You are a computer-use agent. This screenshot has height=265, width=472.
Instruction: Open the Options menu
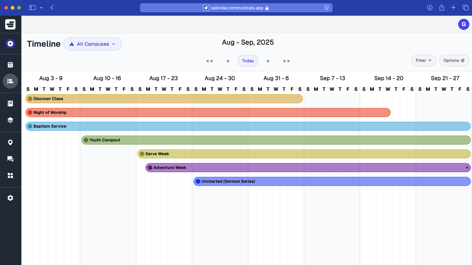pos(454,60)
